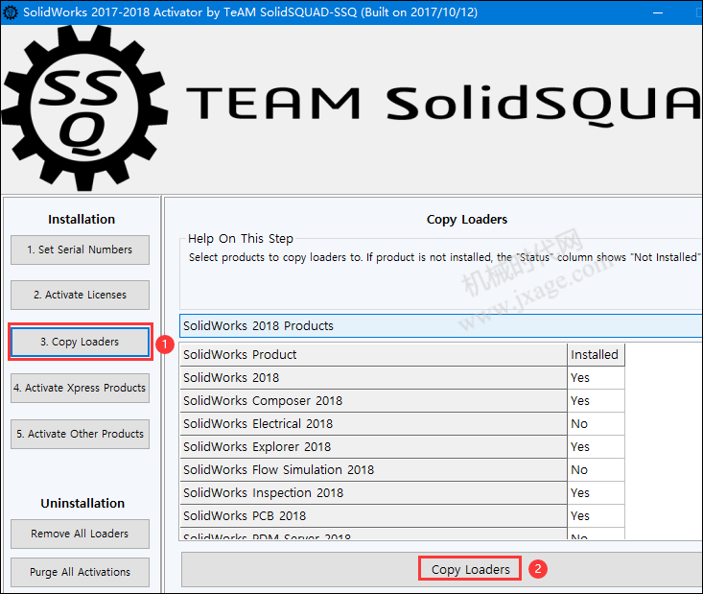703x594 pixels.
Task: Open Activate Other Products step
Action: pos(80,434)
